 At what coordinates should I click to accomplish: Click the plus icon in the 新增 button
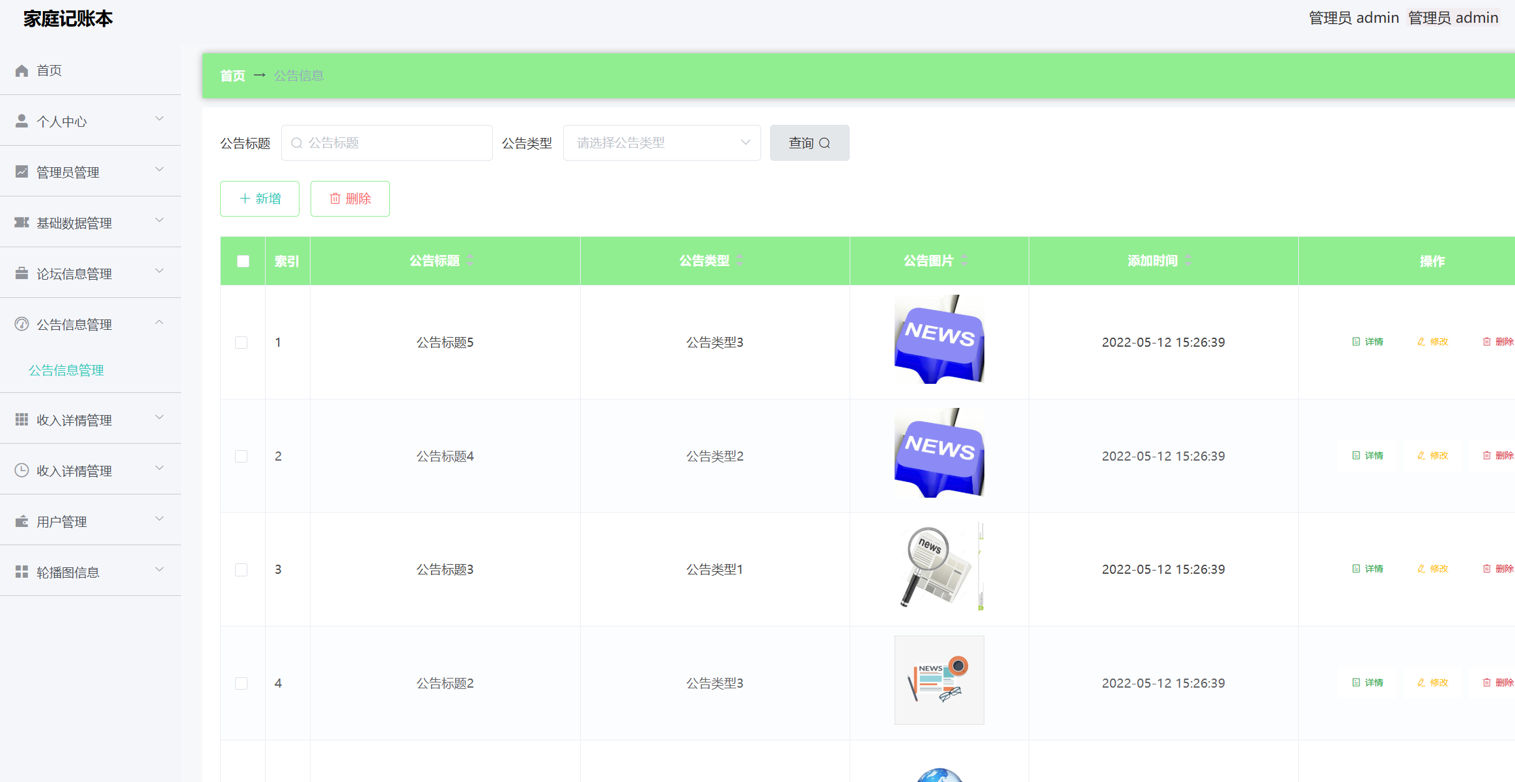pos(245,198)
